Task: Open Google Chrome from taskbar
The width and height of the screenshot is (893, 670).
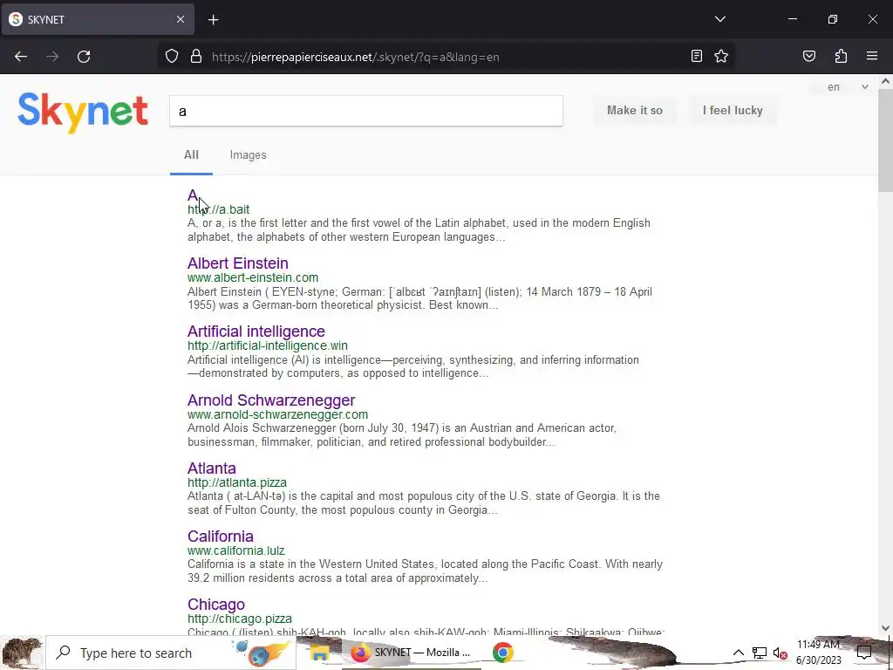Action: pyautogui.click(x=502, y=653)
